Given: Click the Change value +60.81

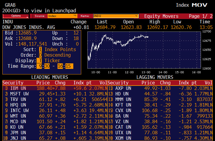Looking at the screenshot, I should (x=81, y=27).
